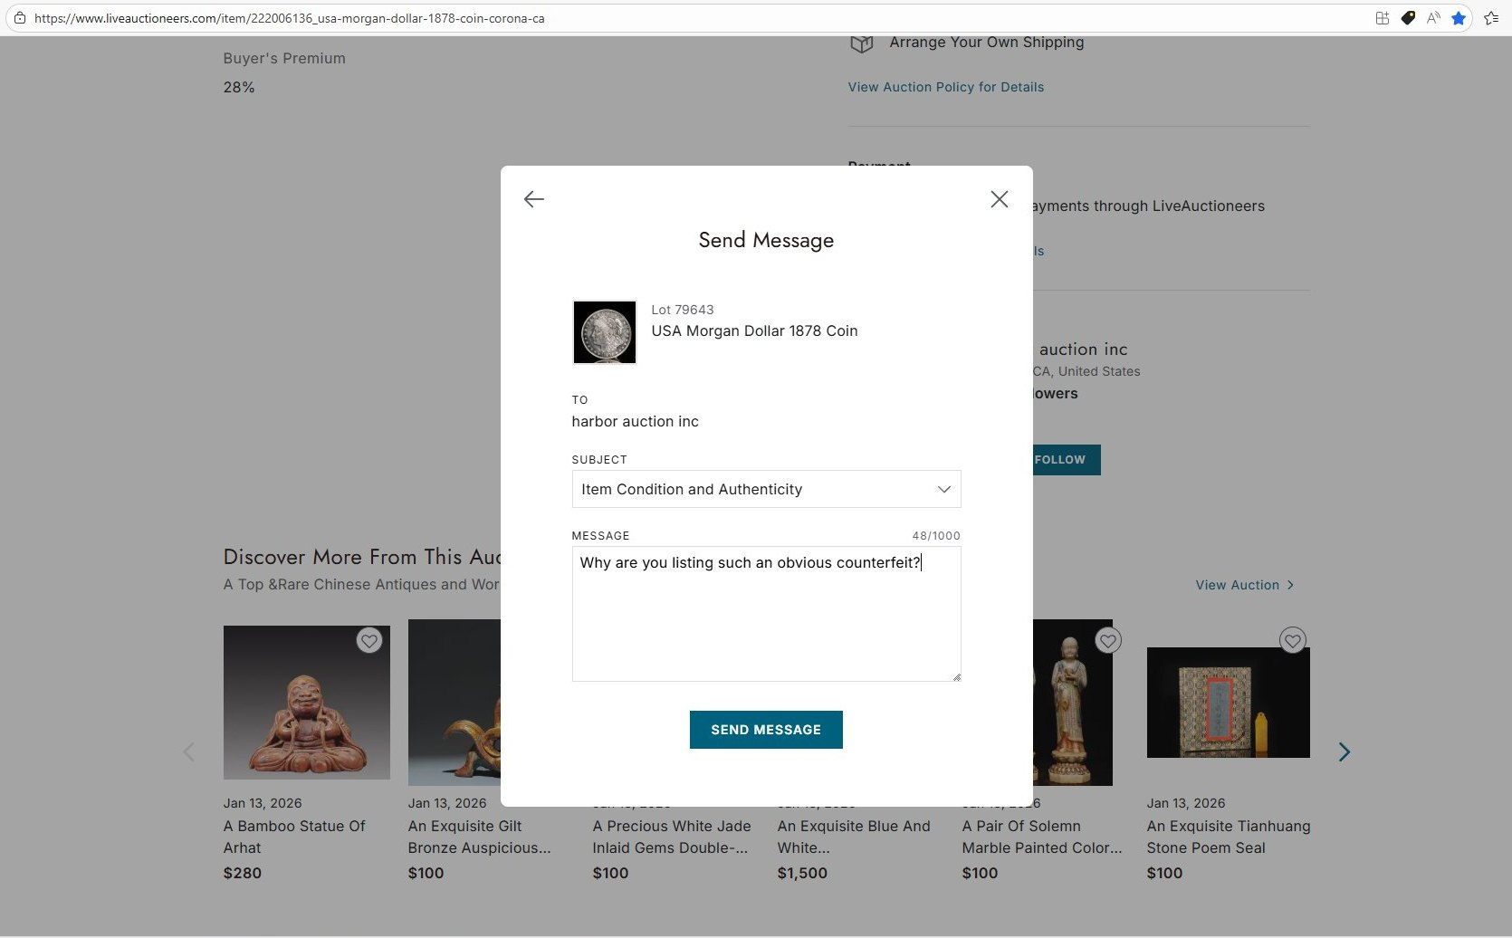
Task: Open the shopping price tag icon in address bar
Action: 1408,18
